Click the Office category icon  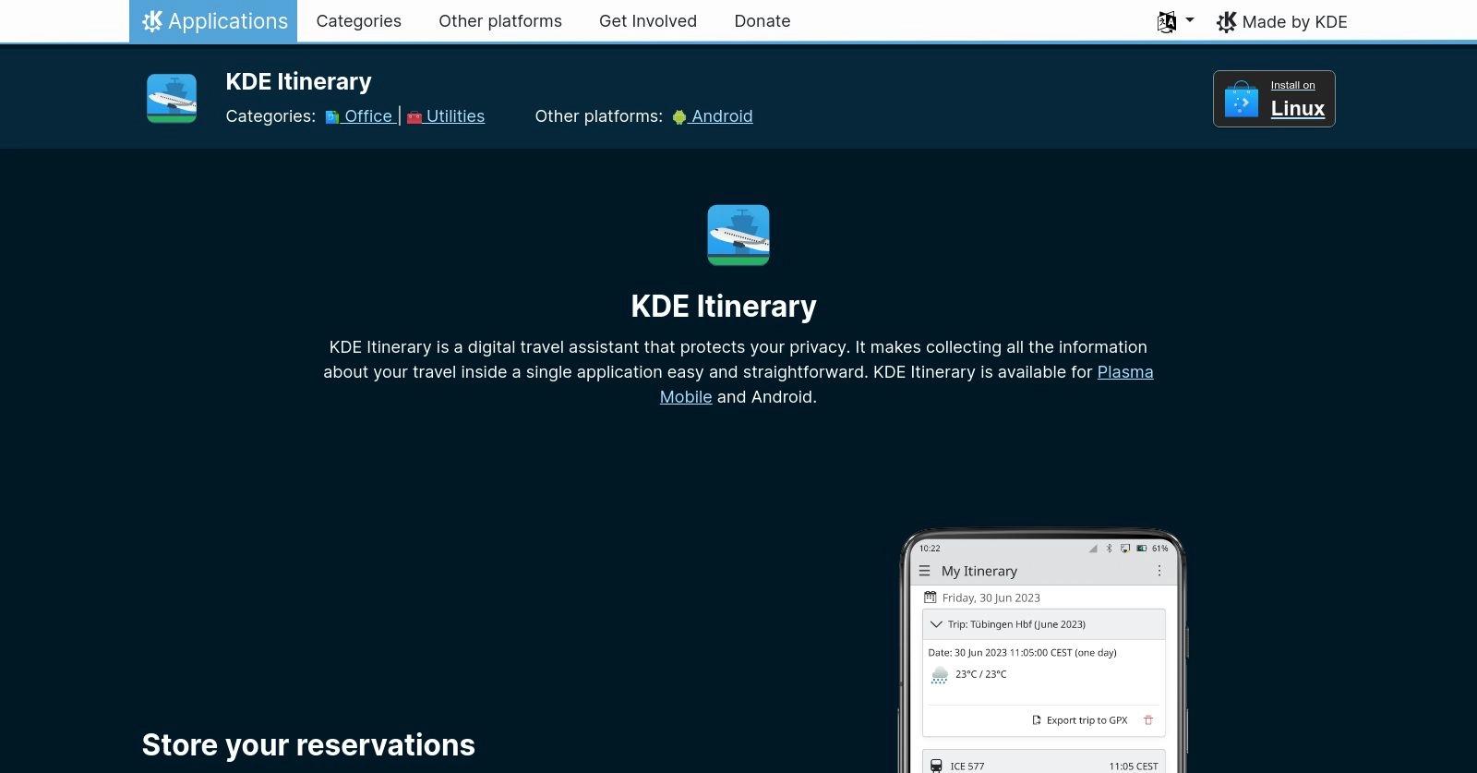pos(332,117)
